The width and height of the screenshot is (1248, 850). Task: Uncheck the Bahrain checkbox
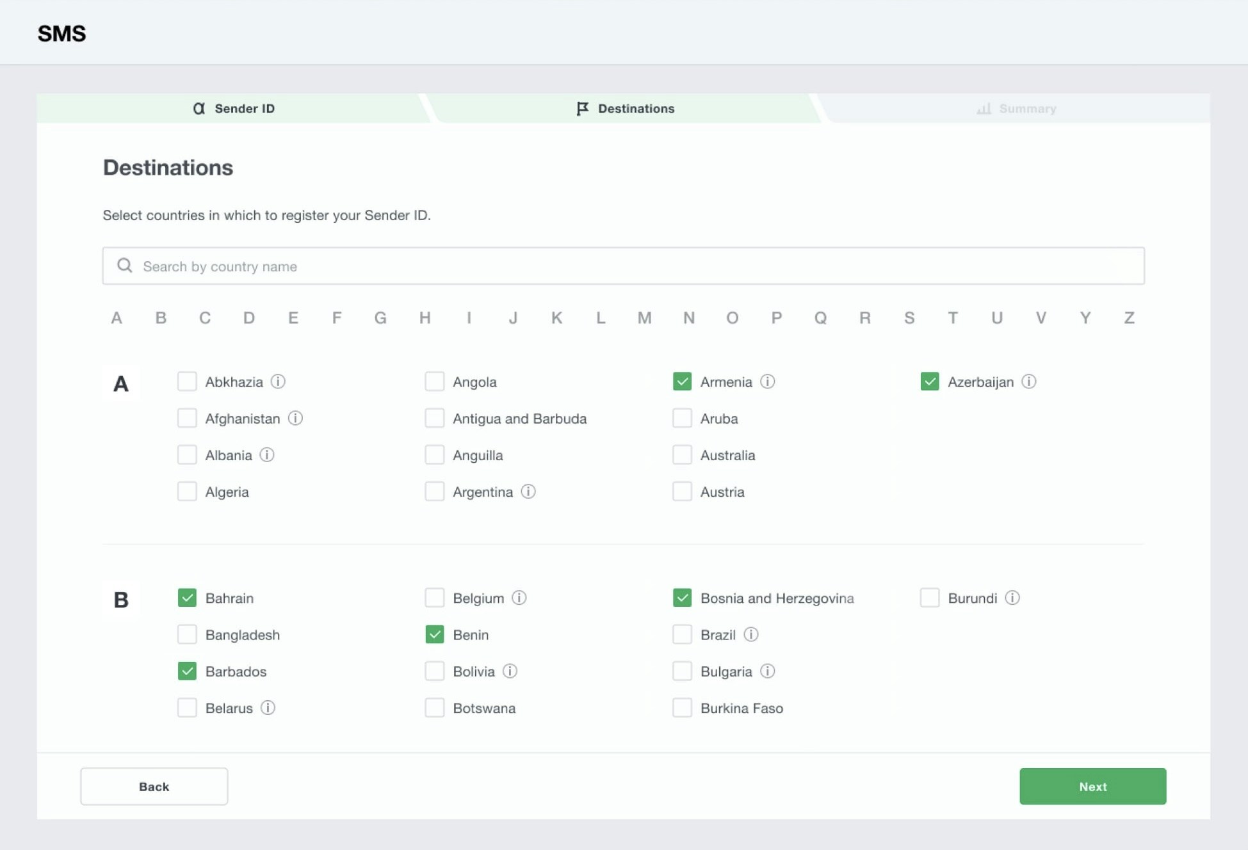click(187, 598)
